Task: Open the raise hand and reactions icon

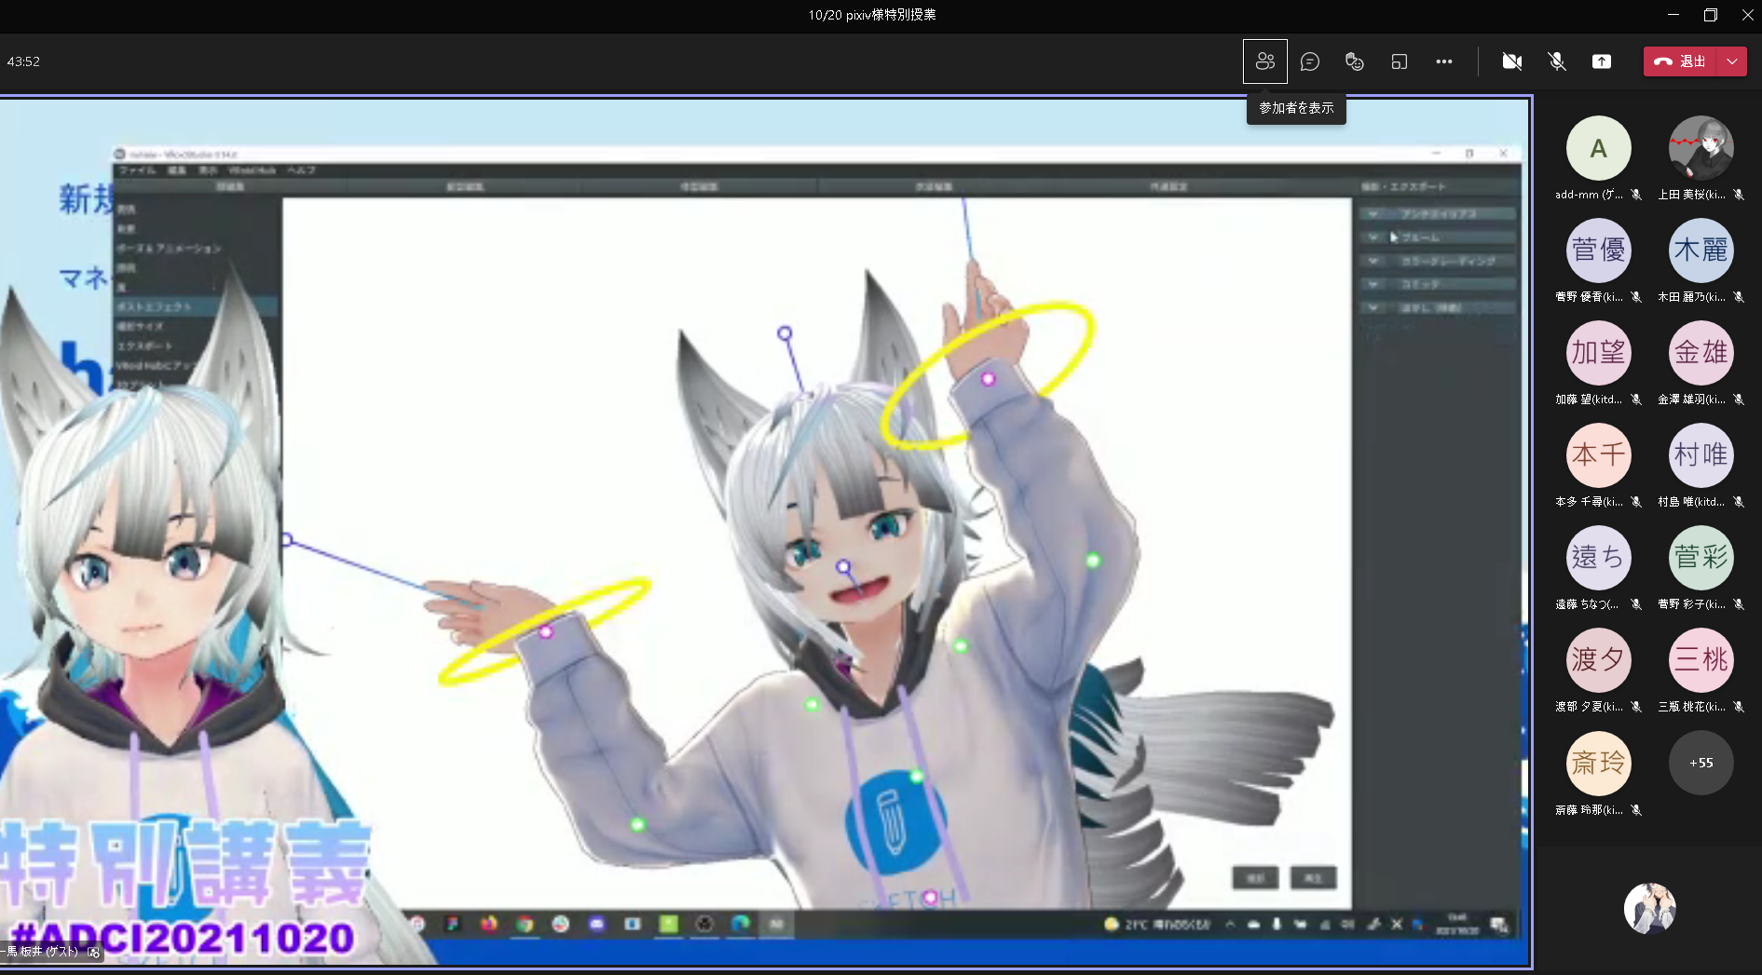Action: pyautogui.click(x=1354, y=61)
